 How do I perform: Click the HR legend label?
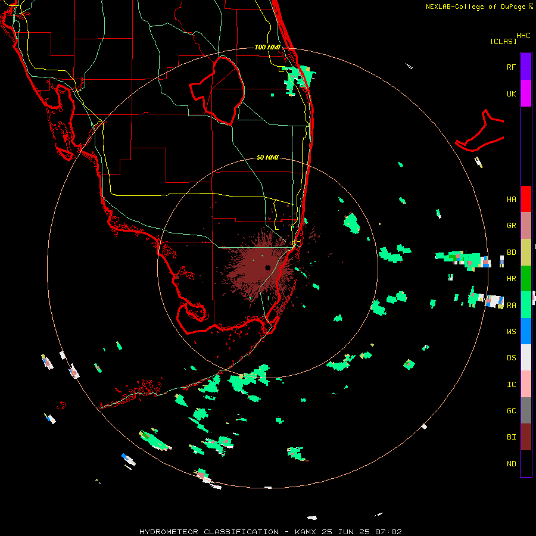pos(511,279)
